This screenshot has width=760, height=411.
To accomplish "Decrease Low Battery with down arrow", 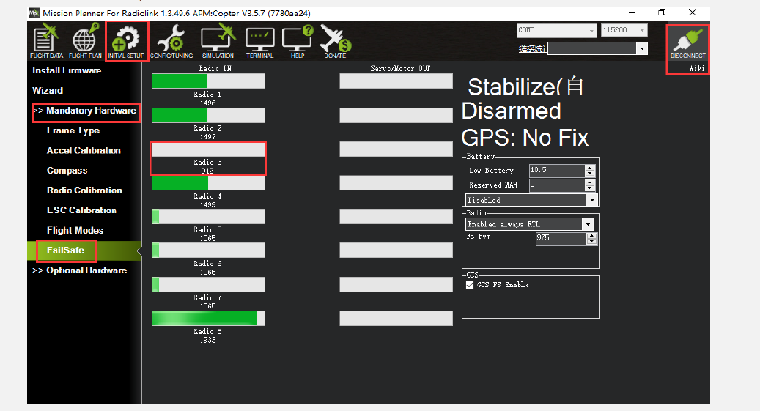I will (590, 174).
